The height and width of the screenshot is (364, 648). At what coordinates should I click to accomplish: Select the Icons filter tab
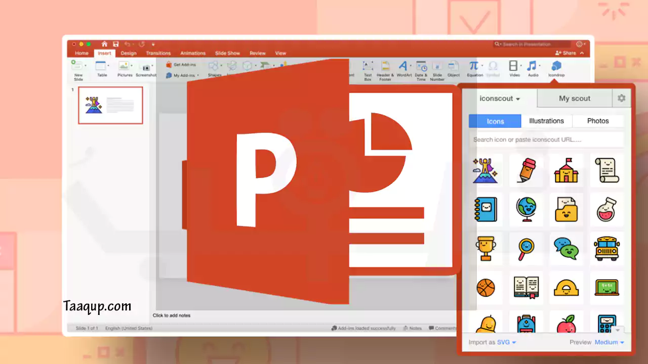(495, 121)
